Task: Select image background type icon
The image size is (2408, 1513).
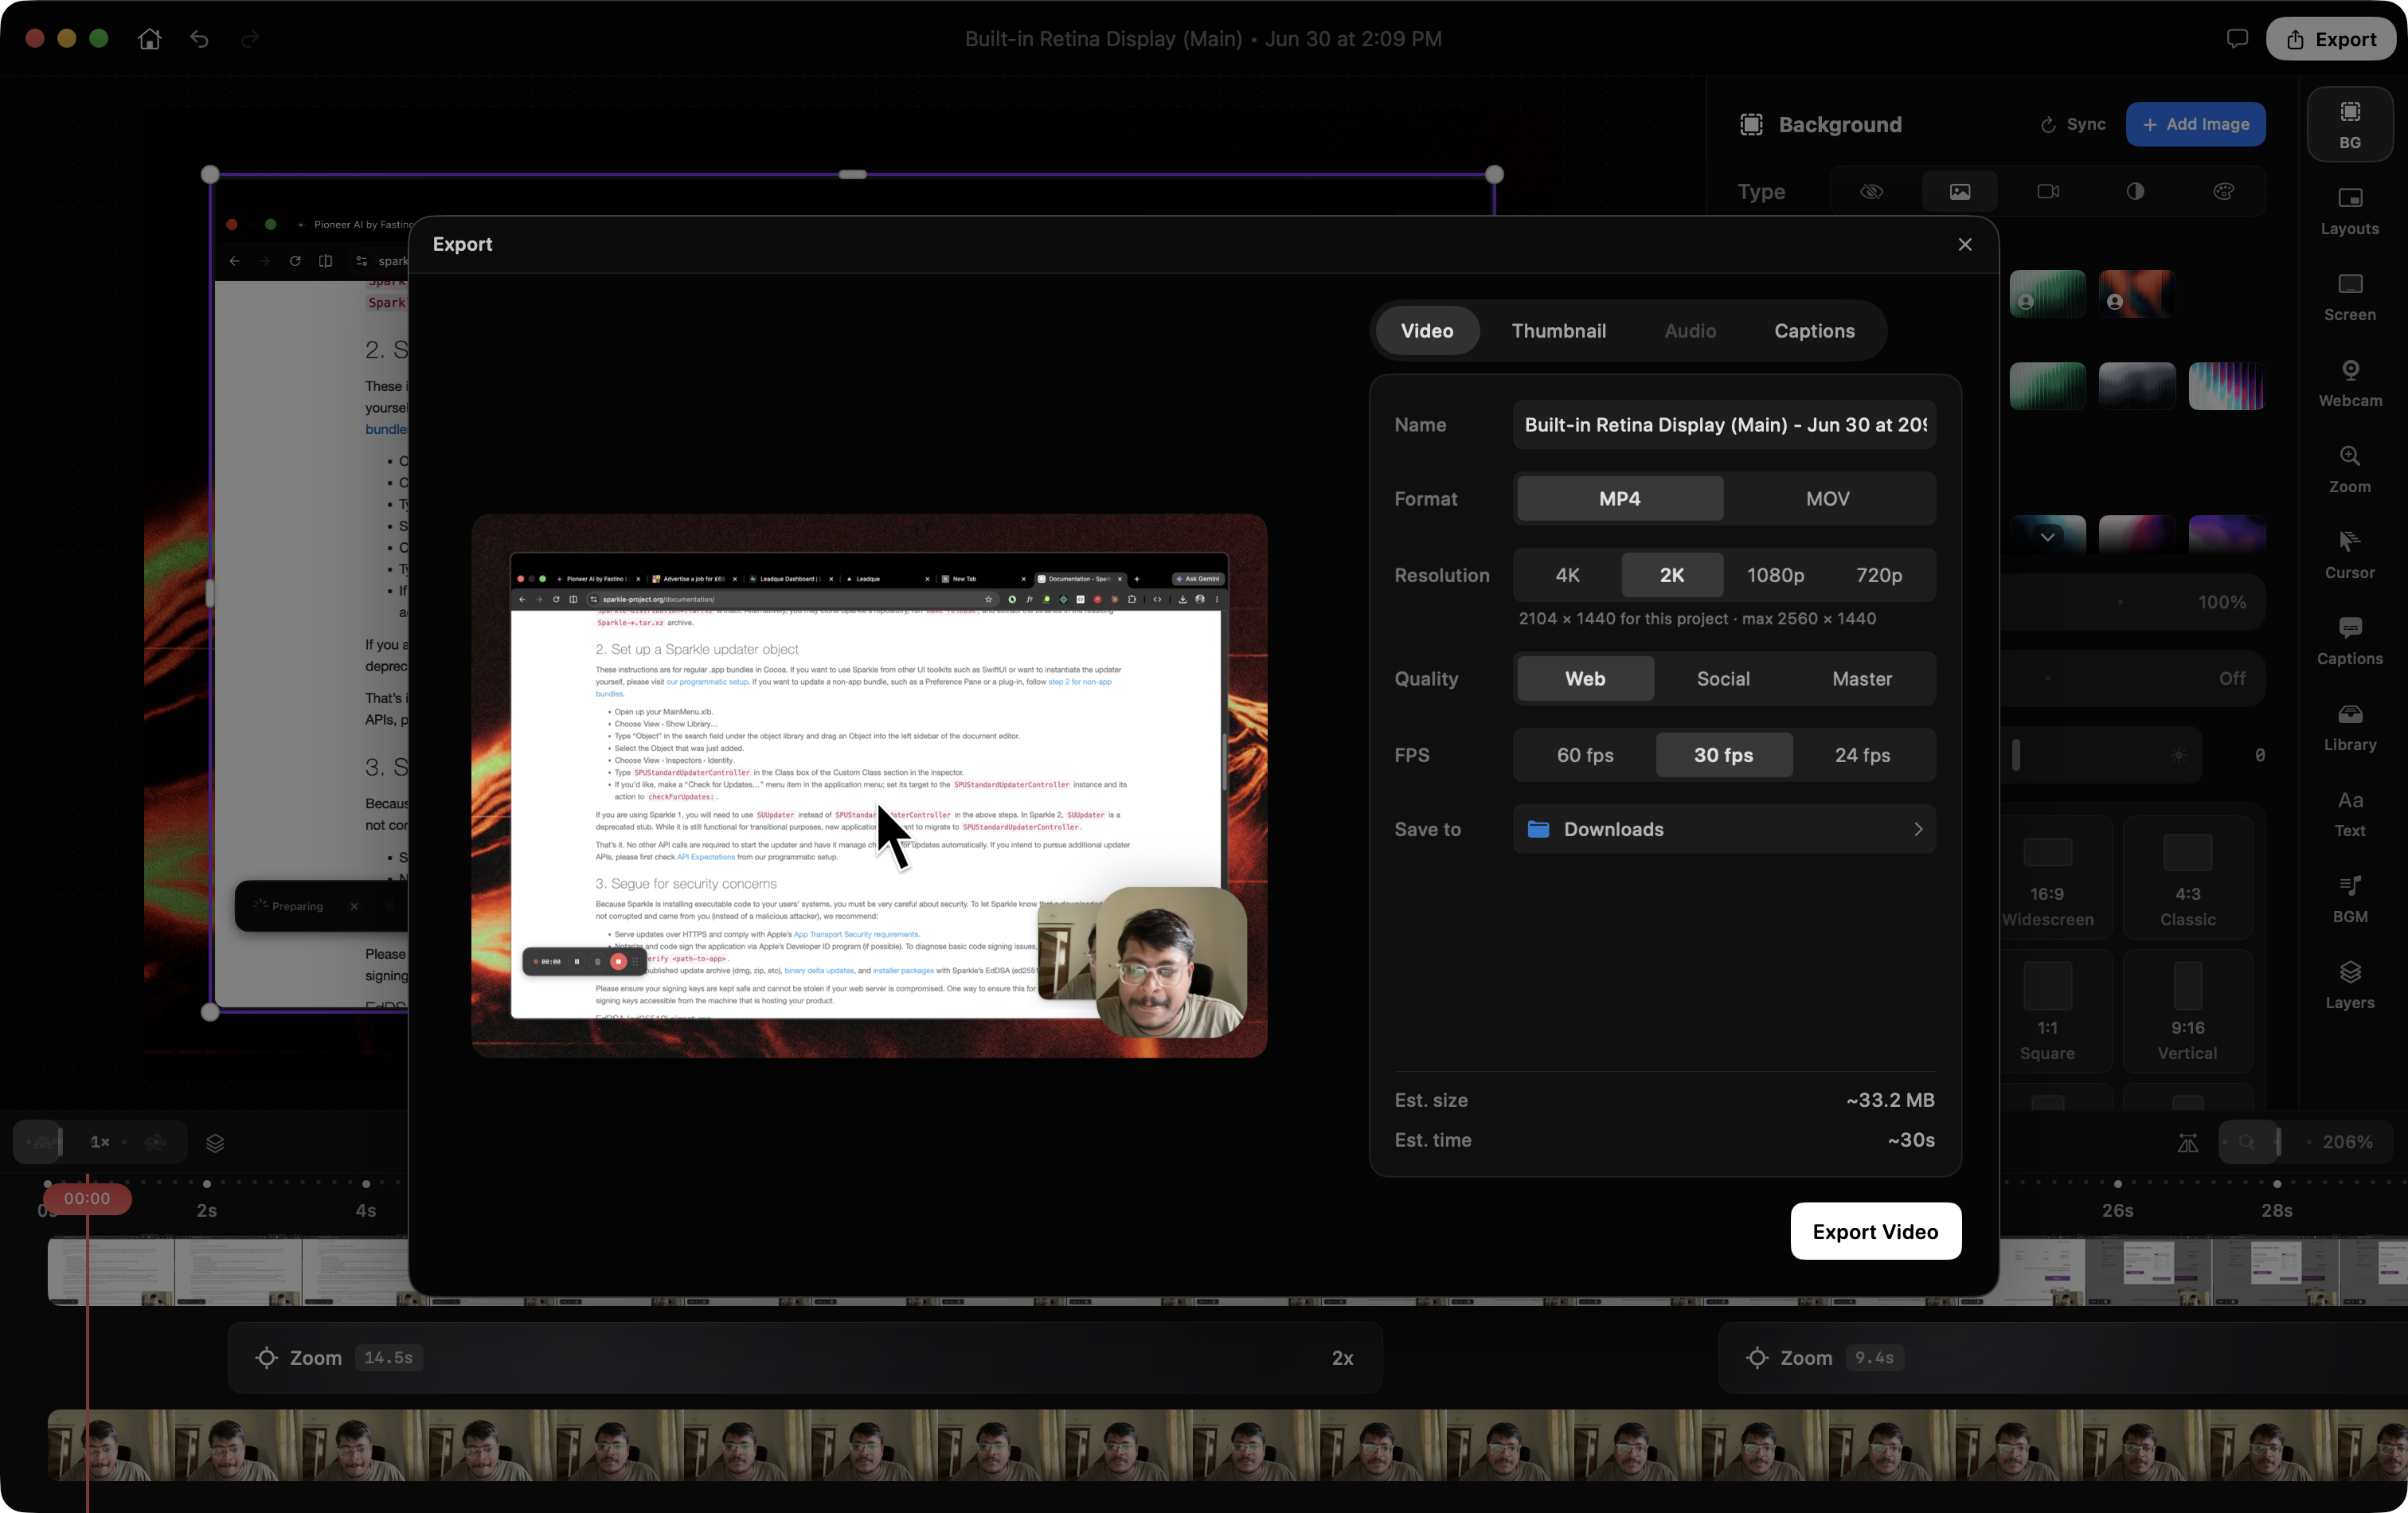Action: (x=1959, y=191)
